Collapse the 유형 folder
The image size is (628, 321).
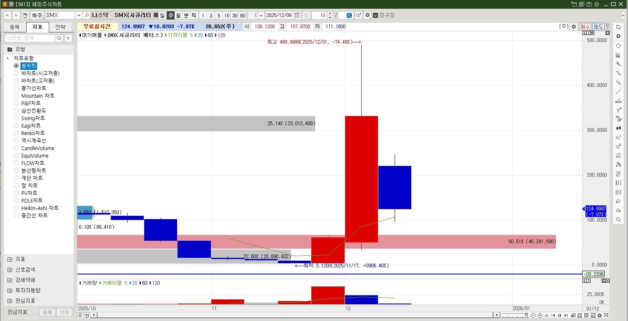10,49
